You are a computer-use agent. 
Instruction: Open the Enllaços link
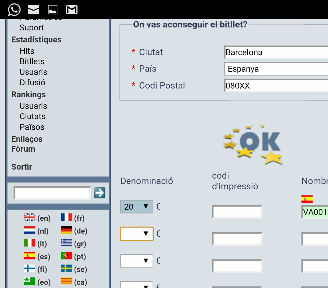[x=27, y=139]
